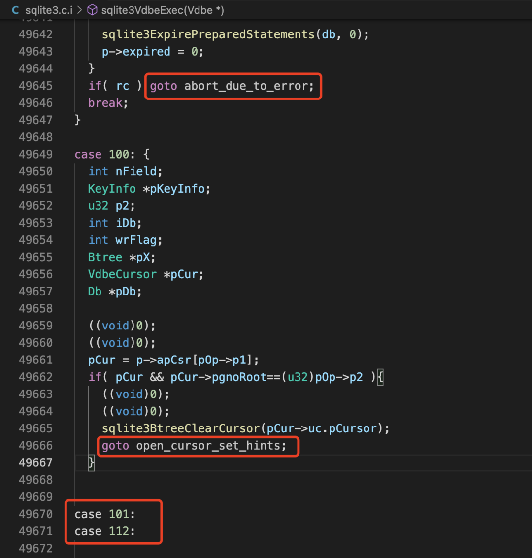Click the 'u32 p2;' declaration line
532x558 pixels.
click(111, 206)
